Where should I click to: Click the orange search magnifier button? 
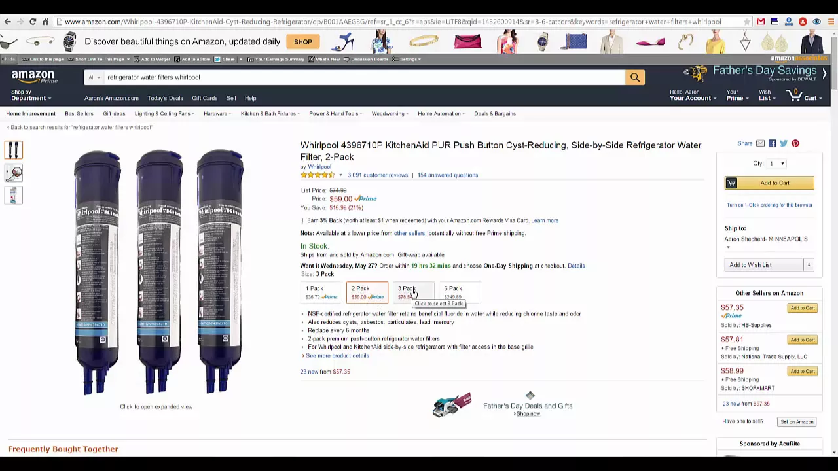click(634, 77)
